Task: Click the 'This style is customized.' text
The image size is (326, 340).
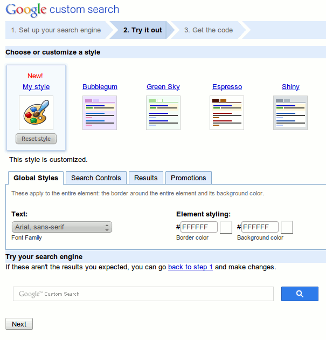Action: [48, 160]
